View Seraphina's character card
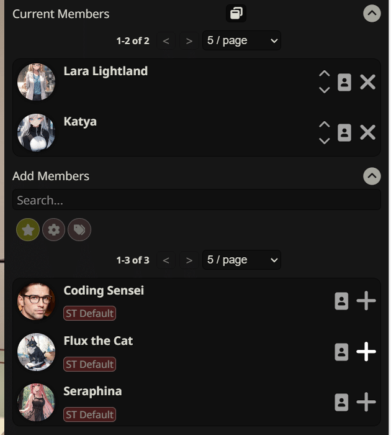This screenshot has width=391, height=435. click(x=341, y=402)
